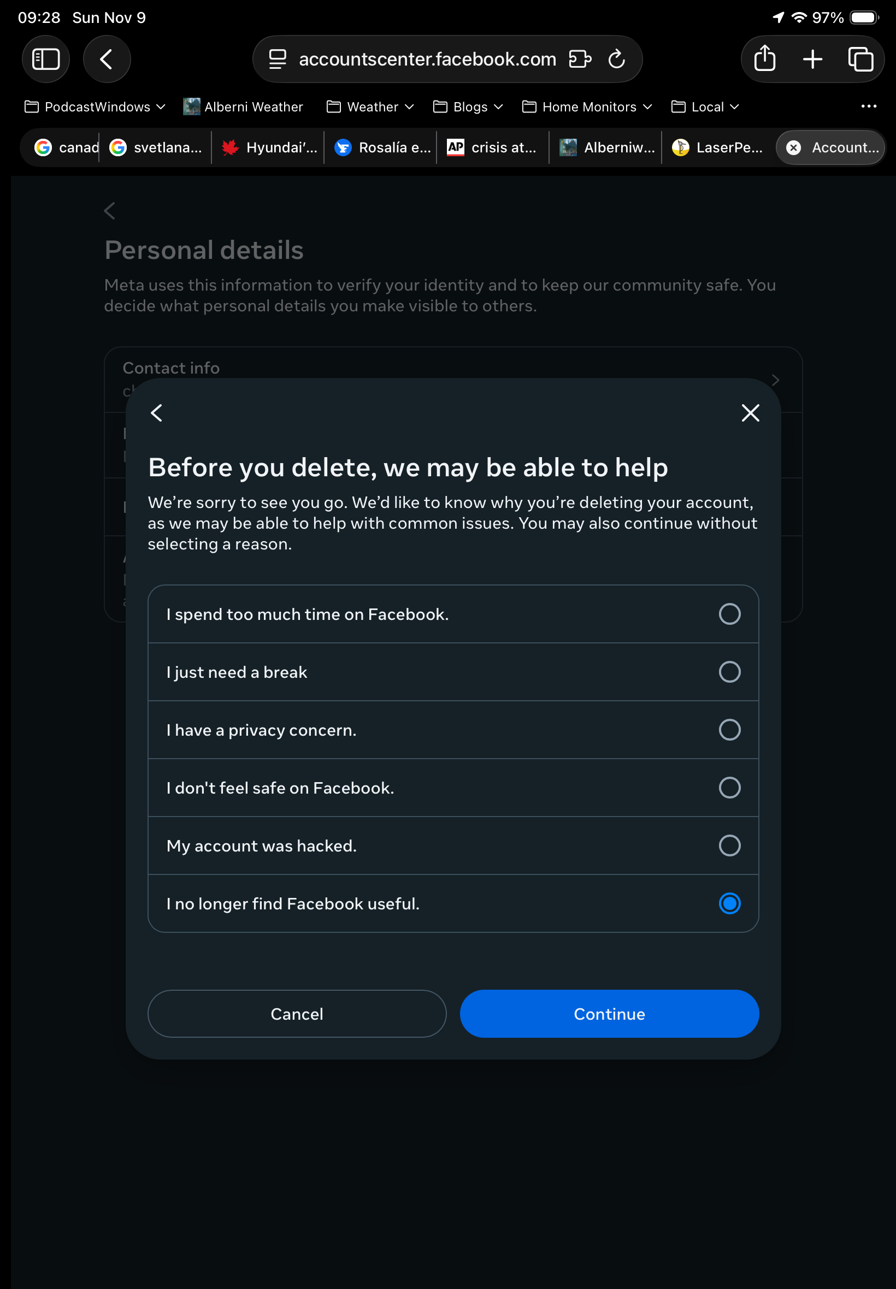
Task: Pick "My account was hacked" reason
Action: click(x=729, y=845)
